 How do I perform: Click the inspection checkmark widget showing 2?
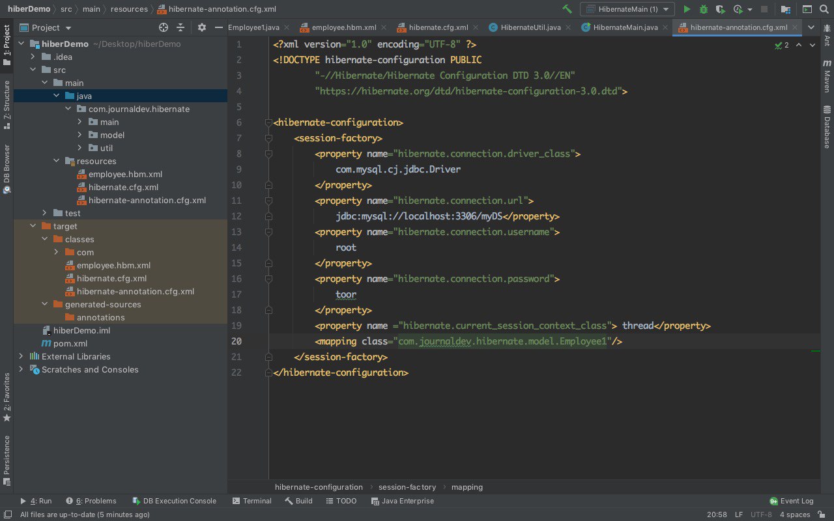782,45
